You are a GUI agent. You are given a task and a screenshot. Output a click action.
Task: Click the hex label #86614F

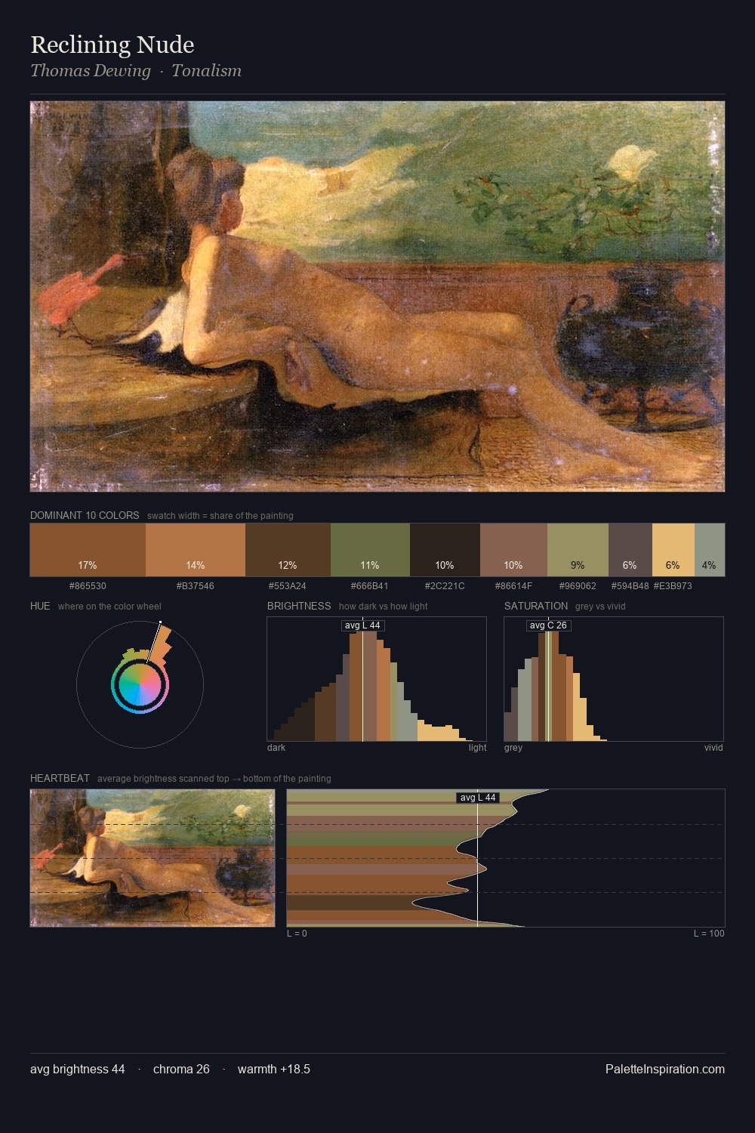[x=513, y=586]
